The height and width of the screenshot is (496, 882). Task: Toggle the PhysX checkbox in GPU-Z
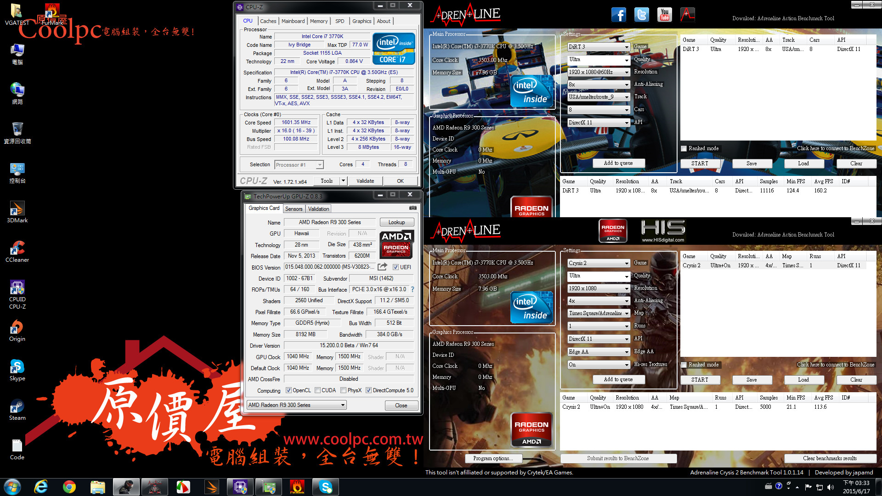343,390
